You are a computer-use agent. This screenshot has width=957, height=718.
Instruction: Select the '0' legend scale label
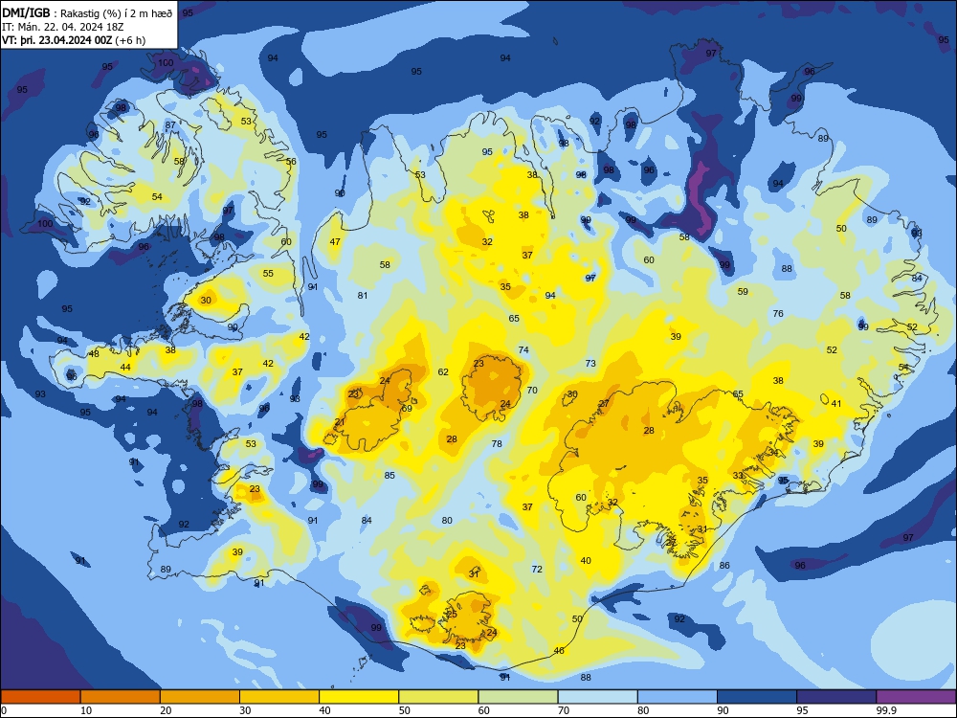tap(4, 710)
